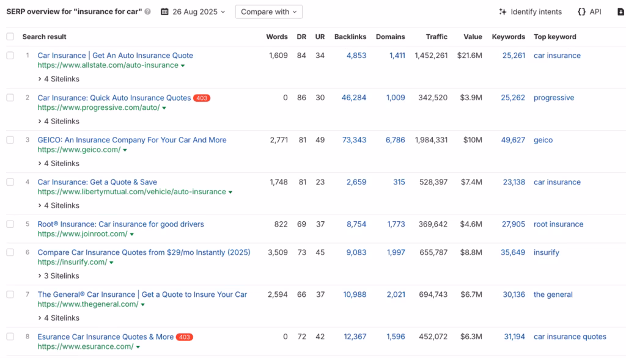Screen dimensions: 626x358
Task: Open the Compare with dropdown
Action: pos(268,12)
